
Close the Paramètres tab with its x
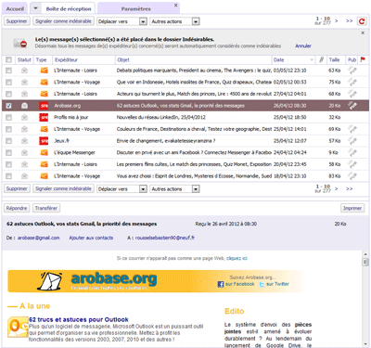point(175,6)
